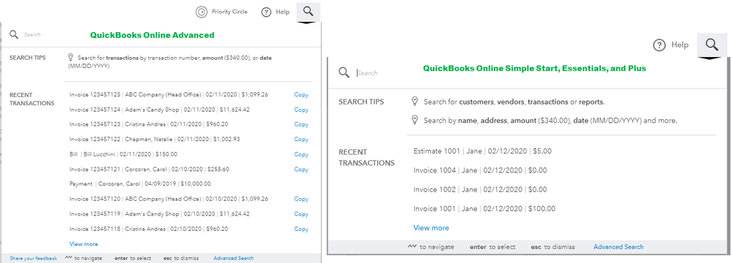Click View more in the Simple Start panel

click(x=431, y=228)
